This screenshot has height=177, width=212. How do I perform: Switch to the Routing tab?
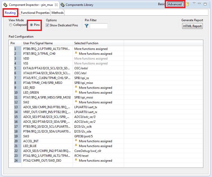10,13
